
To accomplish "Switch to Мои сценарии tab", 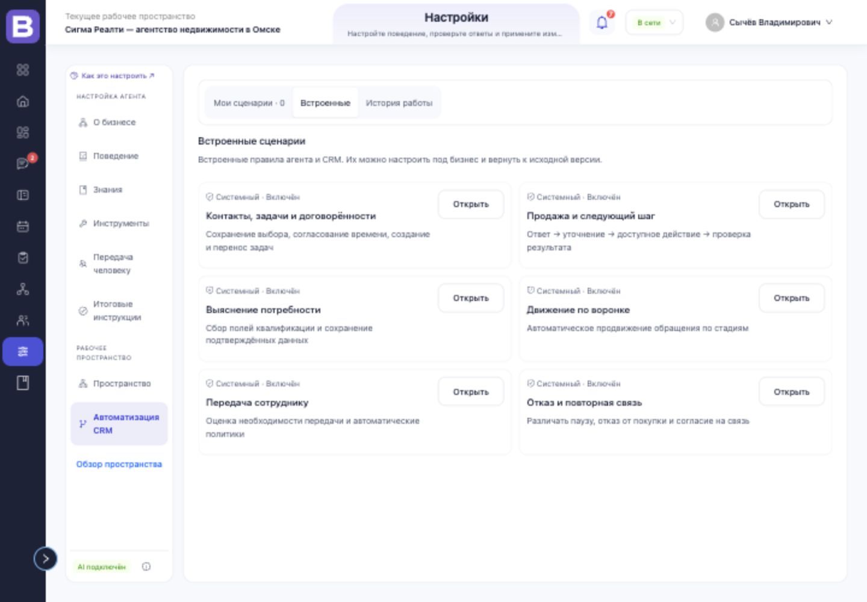I will coord(249,103).
